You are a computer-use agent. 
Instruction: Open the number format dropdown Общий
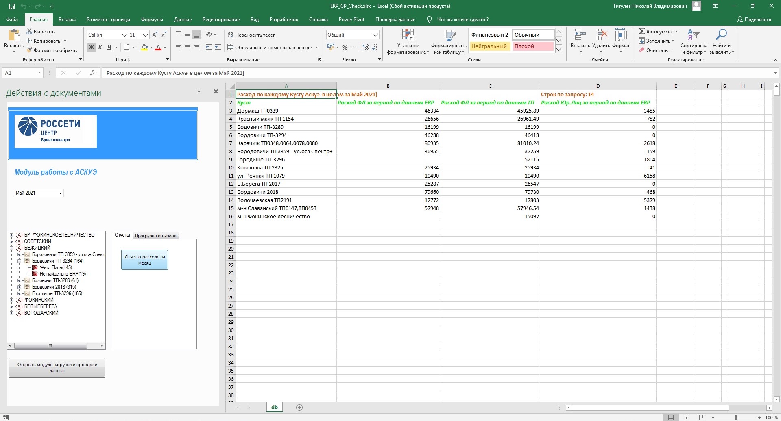[375, 35]
